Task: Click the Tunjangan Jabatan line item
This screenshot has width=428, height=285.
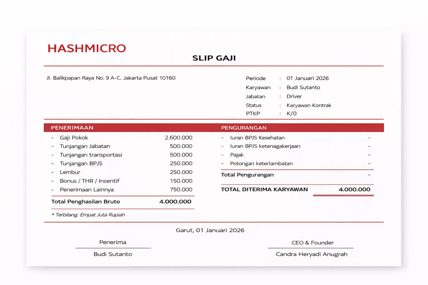Action: click(x=85, y=146)
